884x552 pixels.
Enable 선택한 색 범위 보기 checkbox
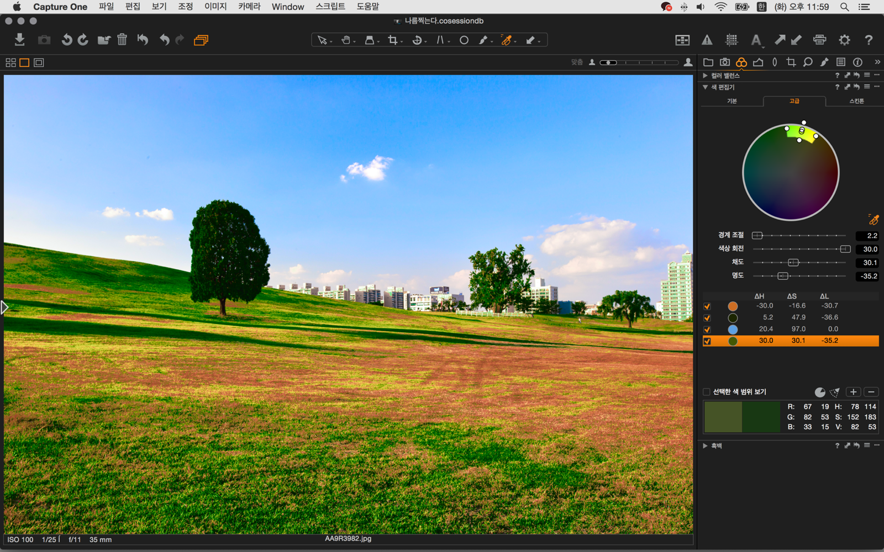[707, 392]
